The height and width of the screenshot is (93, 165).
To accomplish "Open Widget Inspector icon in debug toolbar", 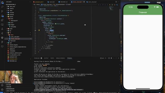I will [x=117, y=5].
